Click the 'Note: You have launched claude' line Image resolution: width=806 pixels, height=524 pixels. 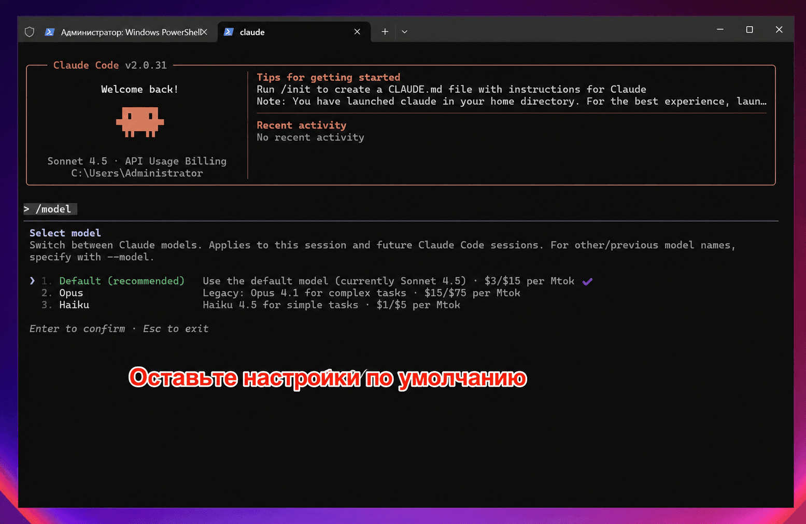512,101
